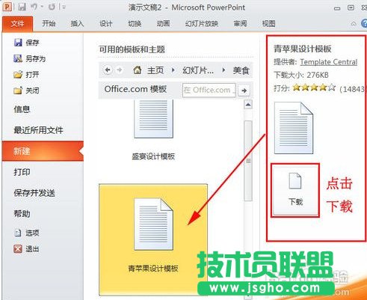Click the Office.com 模板 label
Image resolution: width=367 pixels, height=300 pixels.
pyautogui.click(x=135, y=89)
